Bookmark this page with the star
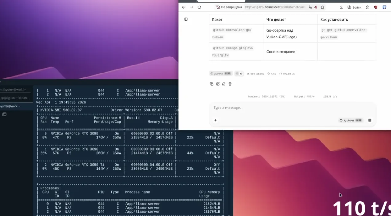This screenshot has width=391, height=216. click(x=322, y=7)
